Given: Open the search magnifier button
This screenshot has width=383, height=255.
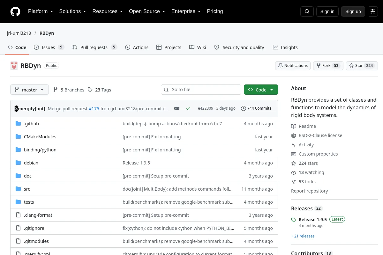Looking at the screenshot, I should [x=307, y=11].
